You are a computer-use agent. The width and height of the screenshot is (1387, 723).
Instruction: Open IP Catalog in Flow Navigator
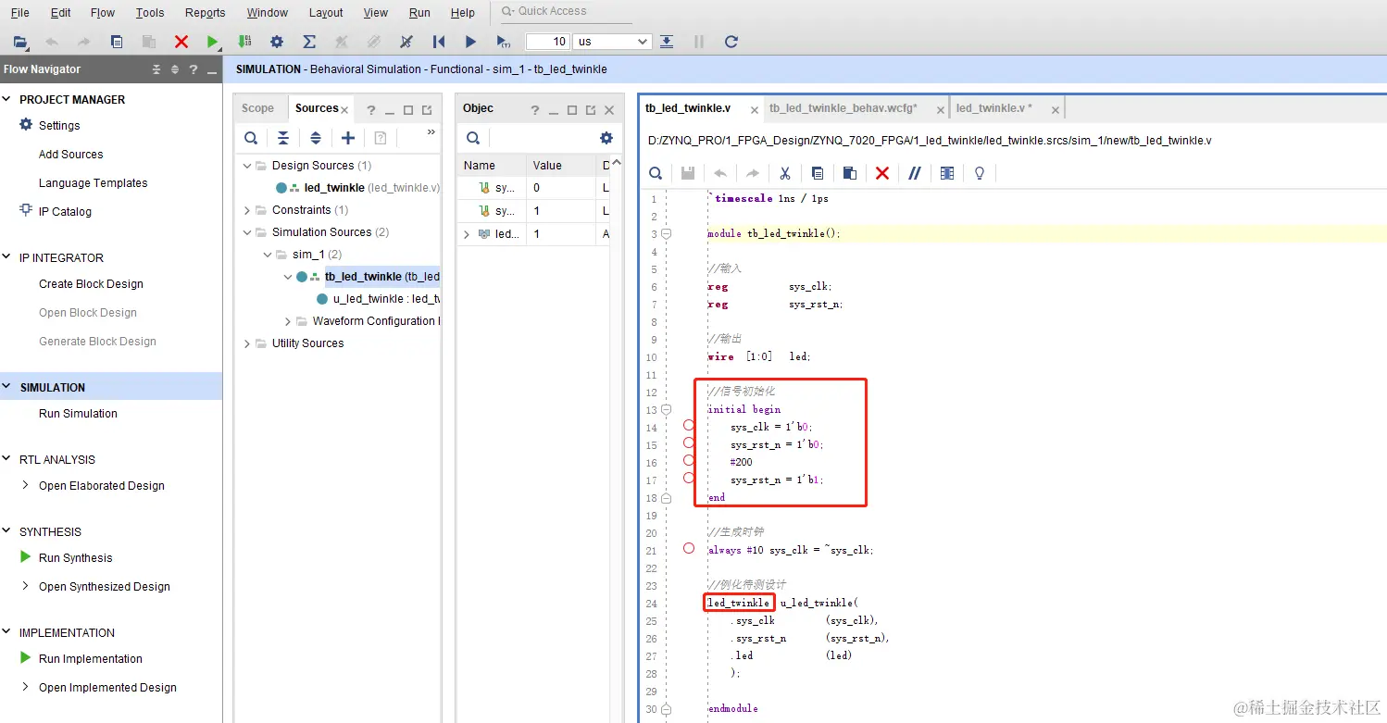[x=65, y=212]
